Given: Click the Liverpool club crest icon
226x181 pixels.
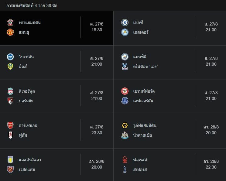Looking at the screenshot, I should pos(10,91).
